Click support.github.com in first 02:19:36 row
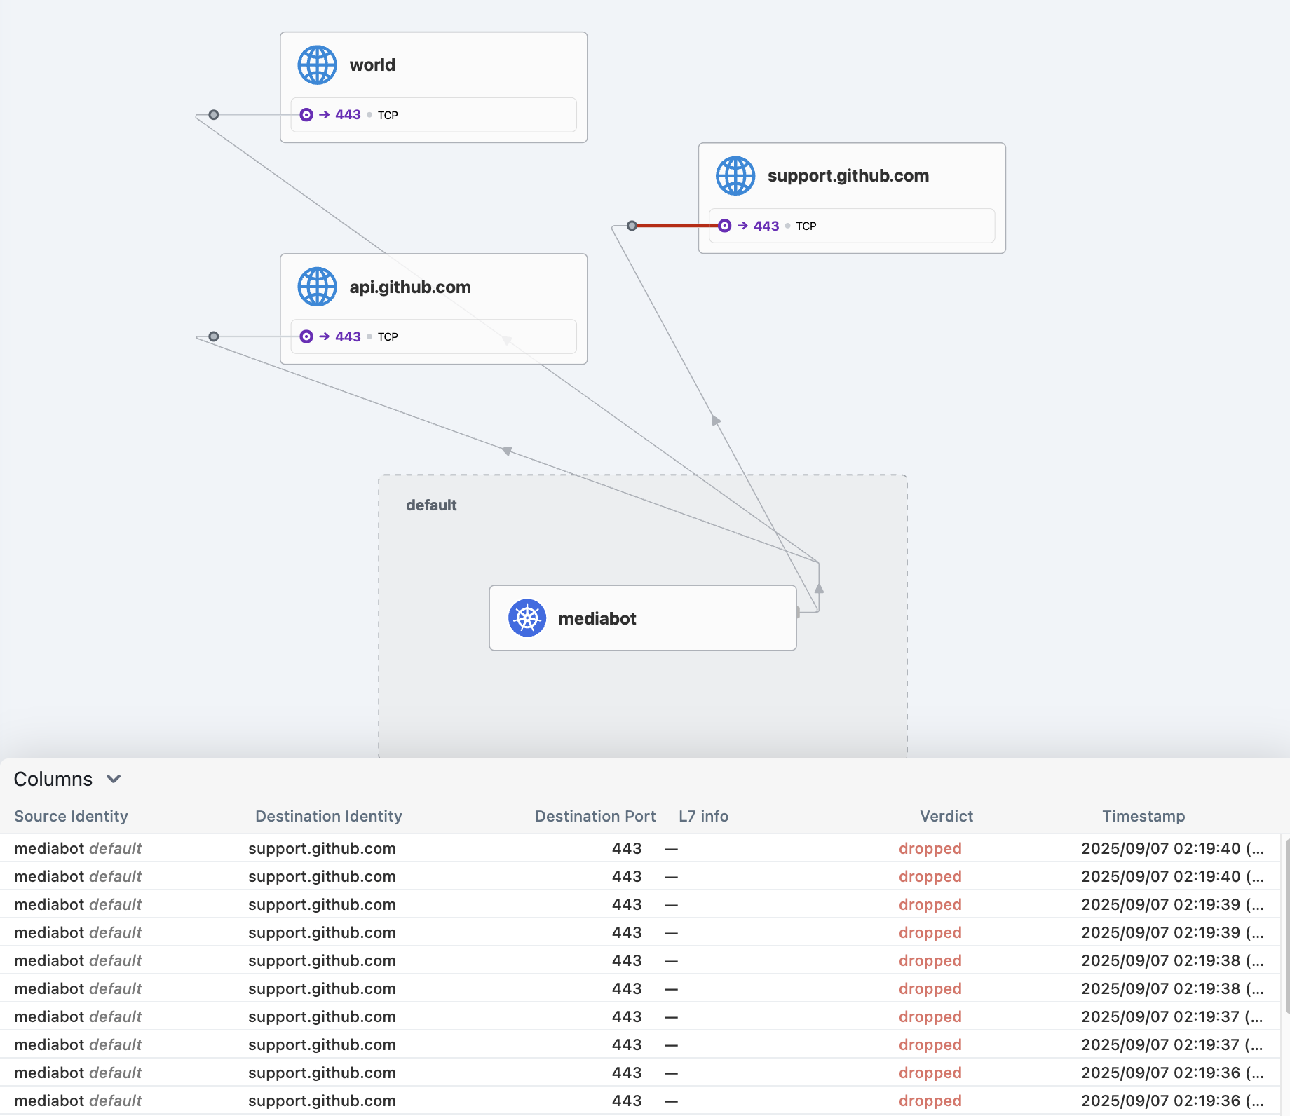The image size is (1290, 1116). tap(322, 1073)
